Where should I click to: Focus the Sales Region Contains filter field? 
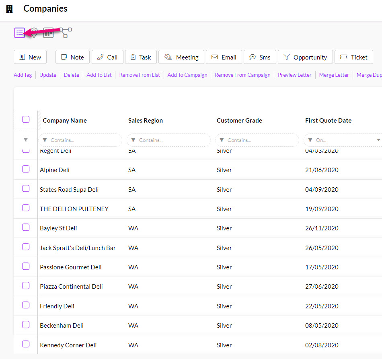coord(169,140)
